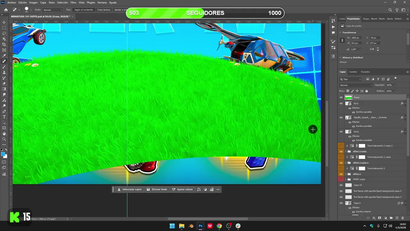Open the layer blend mode Normal dropdown
Image resolution: width=410 pixels, height=231 pixels.
356,85
